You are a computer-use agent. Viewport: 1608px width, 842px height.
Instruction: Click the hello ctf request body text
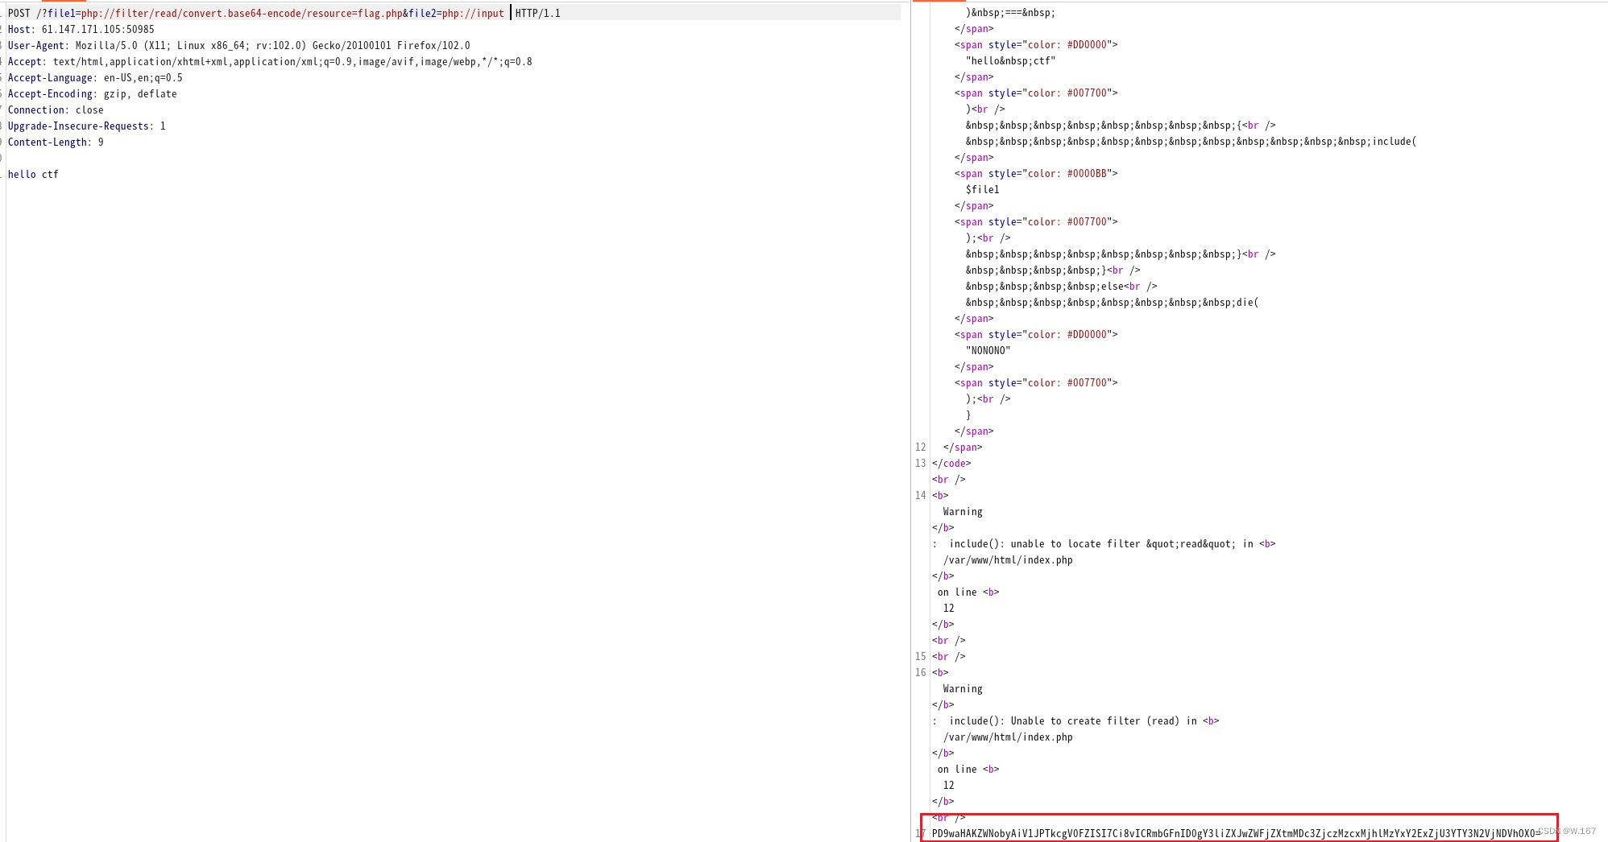32,174
